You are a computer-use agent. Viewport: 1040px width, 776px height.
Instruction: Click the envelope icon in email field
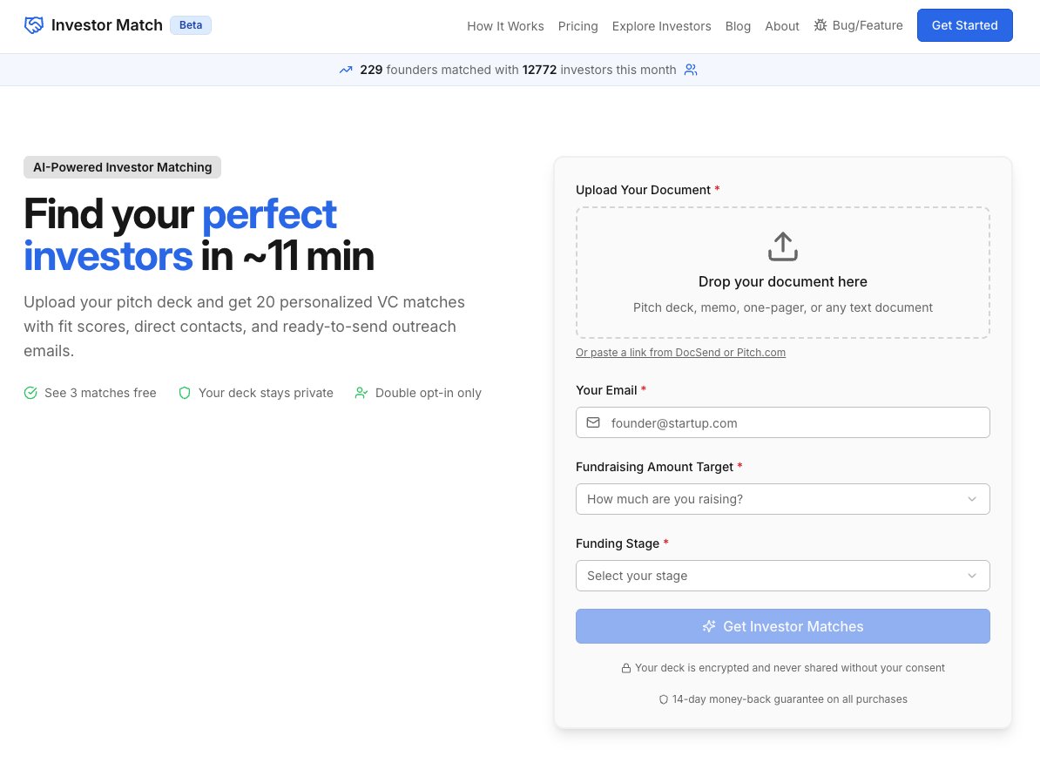coord(593,422)
